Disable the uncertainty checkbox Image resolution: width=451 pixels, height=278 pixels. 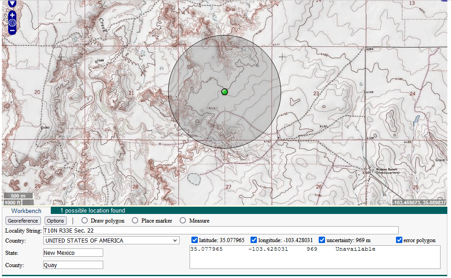tap(321, 240)
